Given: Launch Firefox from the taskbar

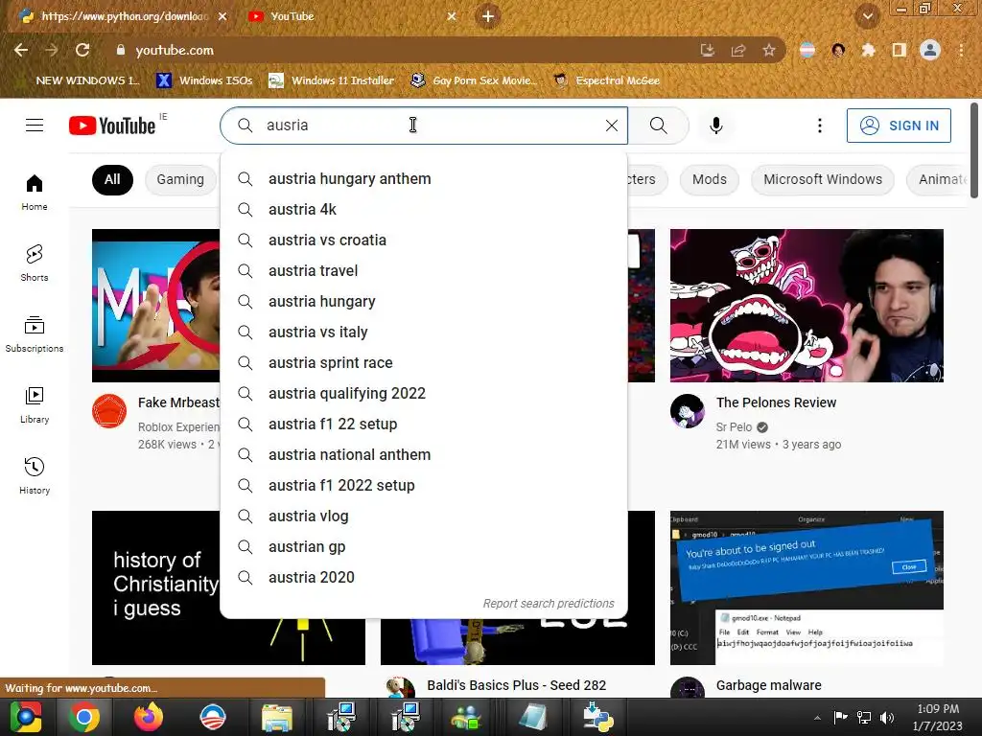Looking at the screenshot, I should (149, 717).
